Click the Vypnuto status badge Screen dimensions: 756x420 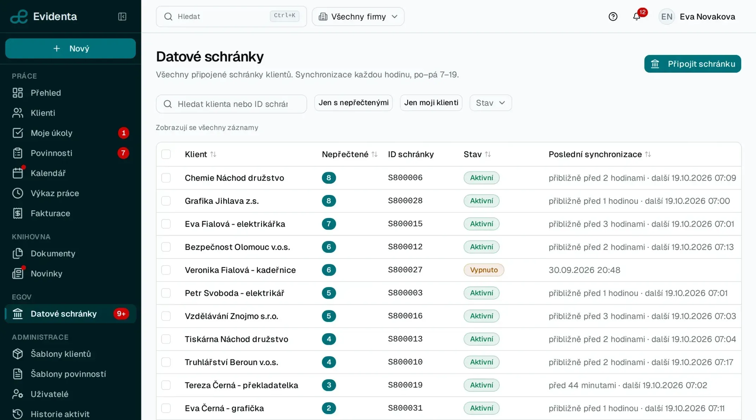484,270
